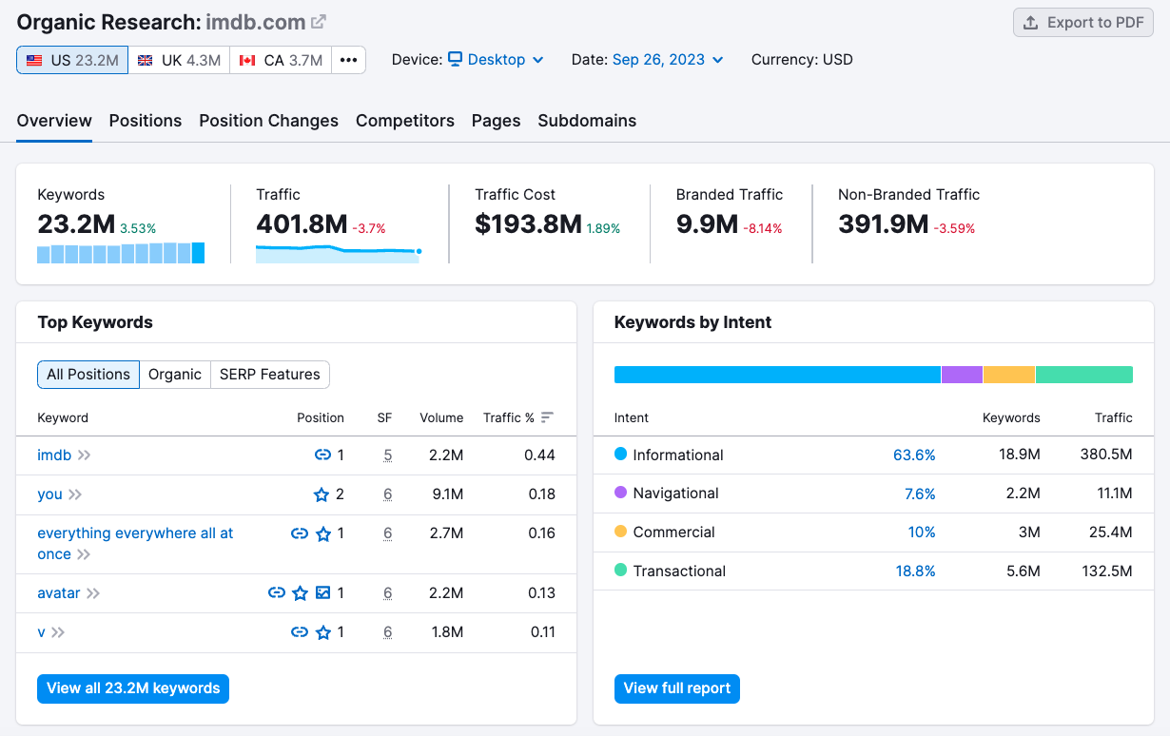1170x736 pixels.
Task: Open 'everything everywhere all at once' keyword link
Action: [x=135, y=544]
